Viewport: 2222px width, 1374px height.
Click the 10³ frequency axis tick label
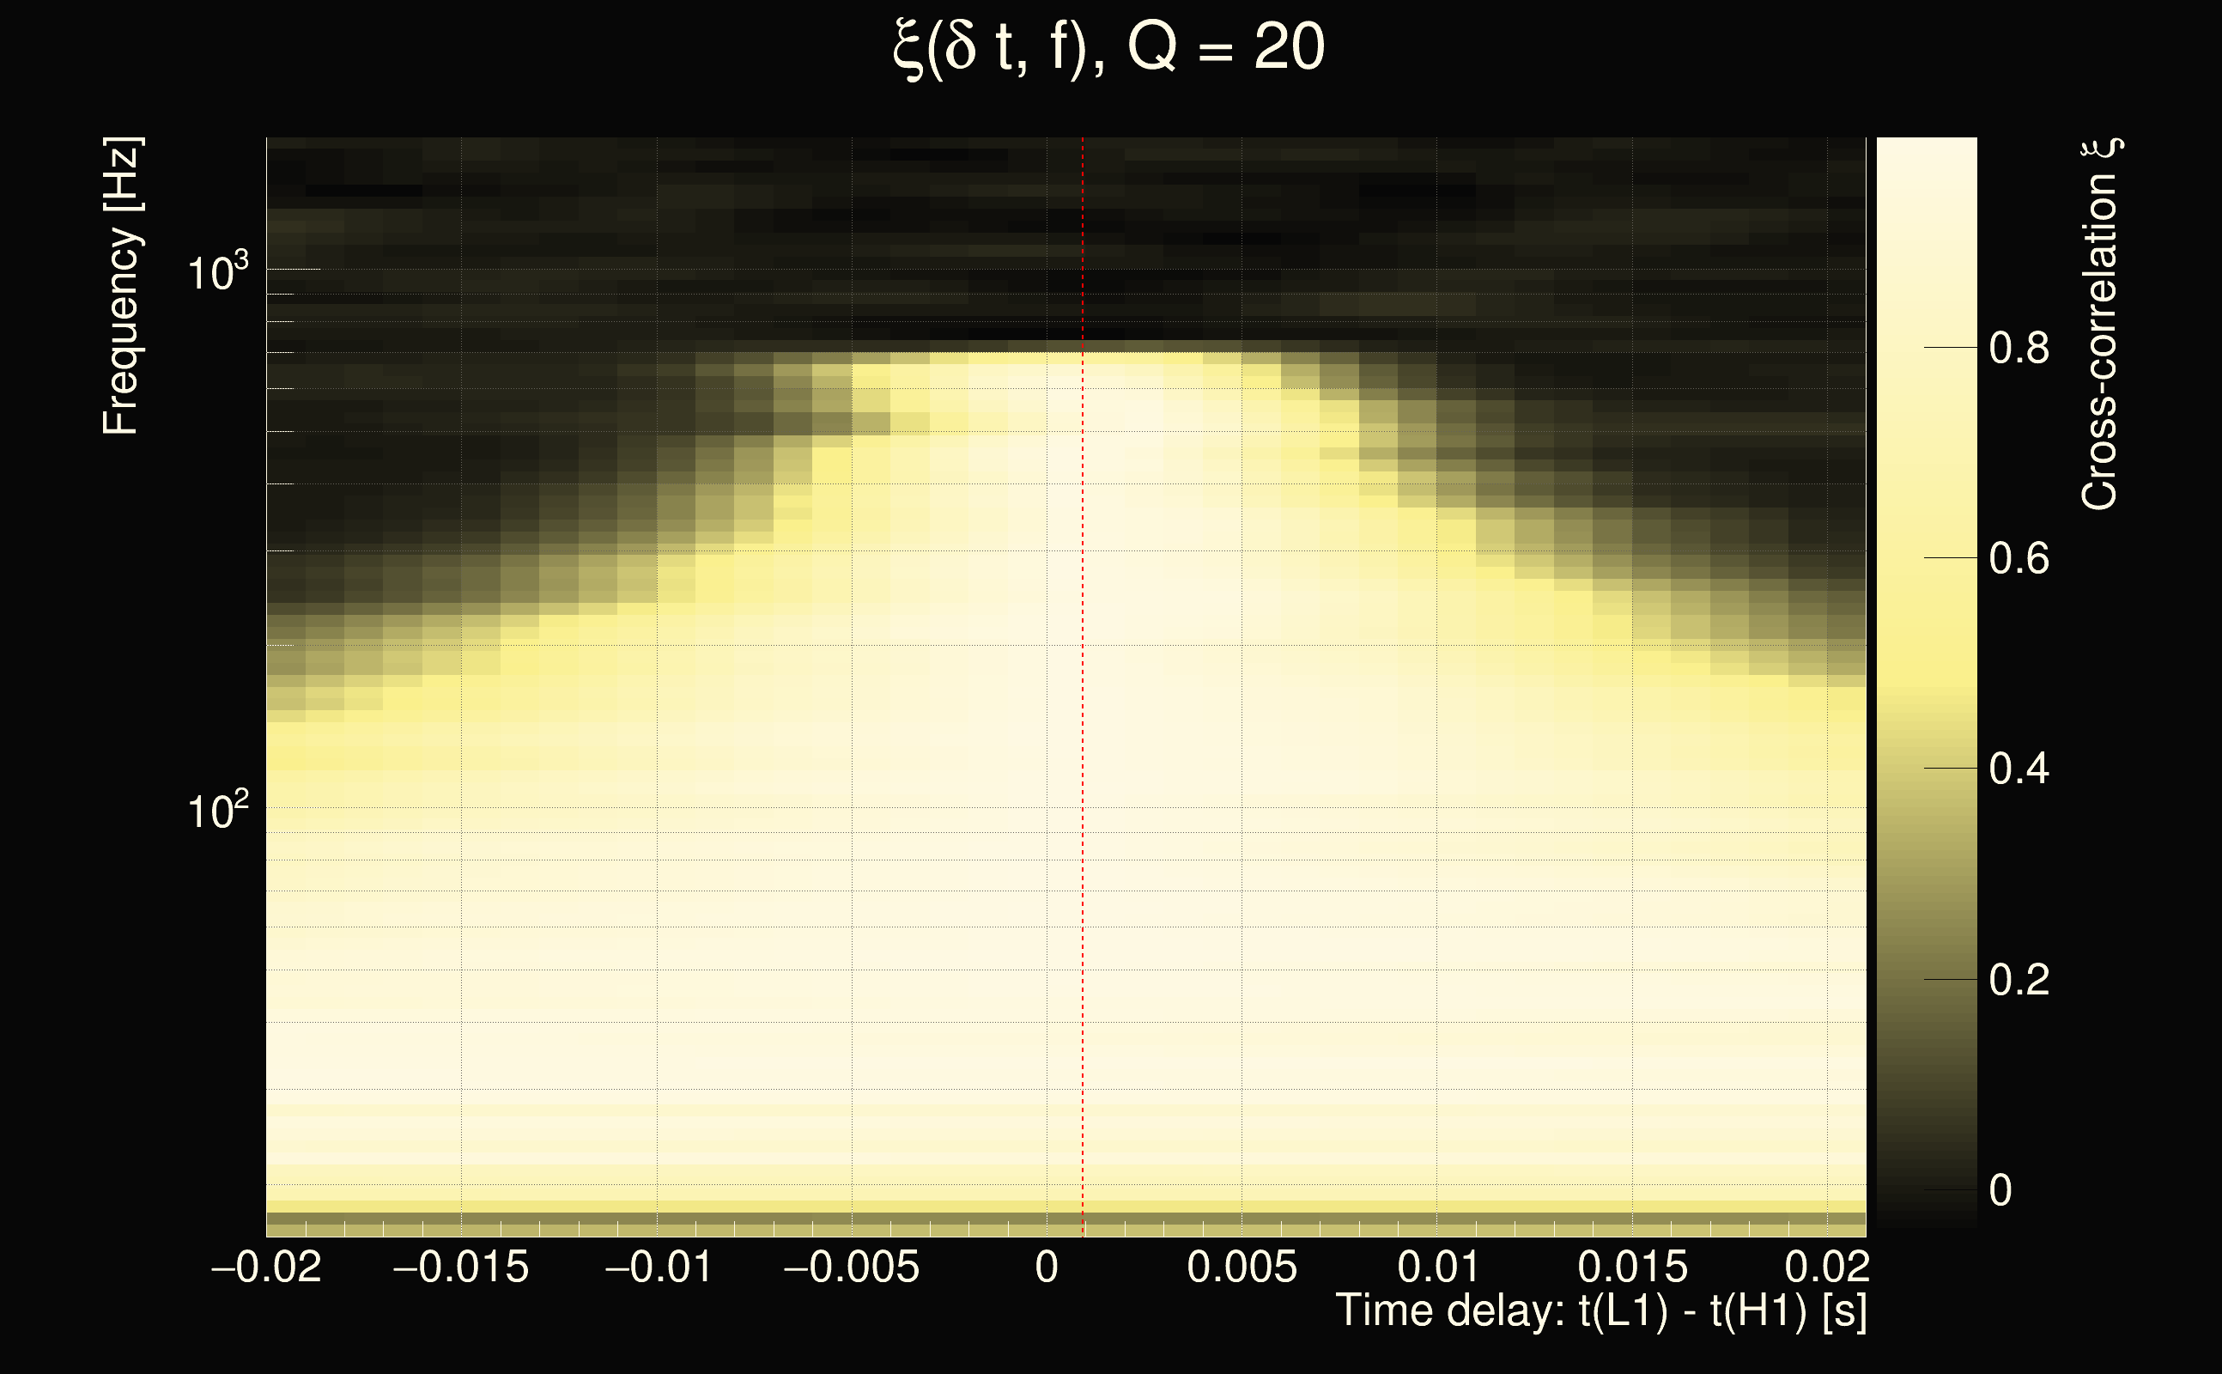click(217, 271)
